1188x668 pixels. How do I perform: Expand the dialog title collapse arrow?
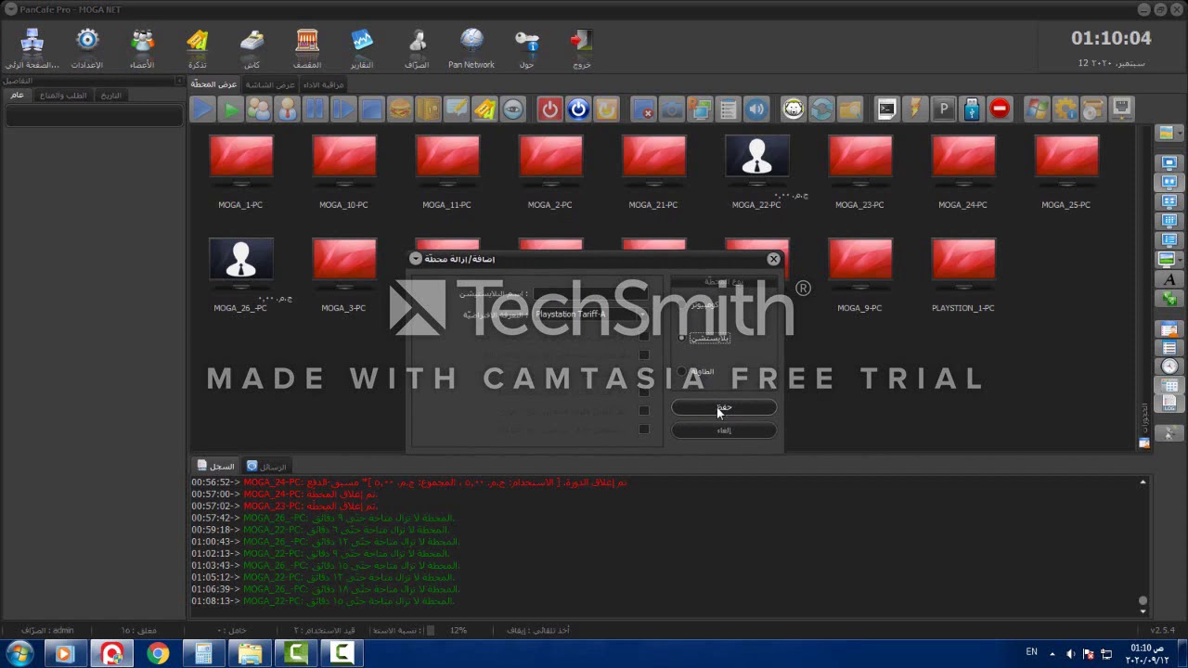416,259
